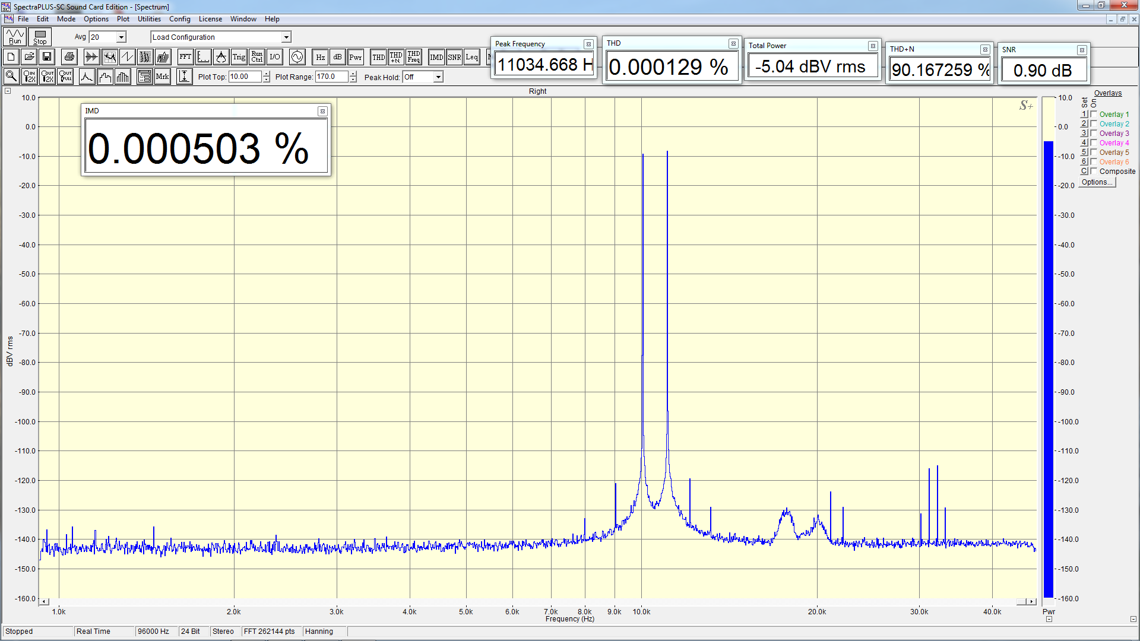Image resolution: width=1140 pixels, height=641 pixels.
Task: Open the Peak Hold dropdown
Action: 438,77
